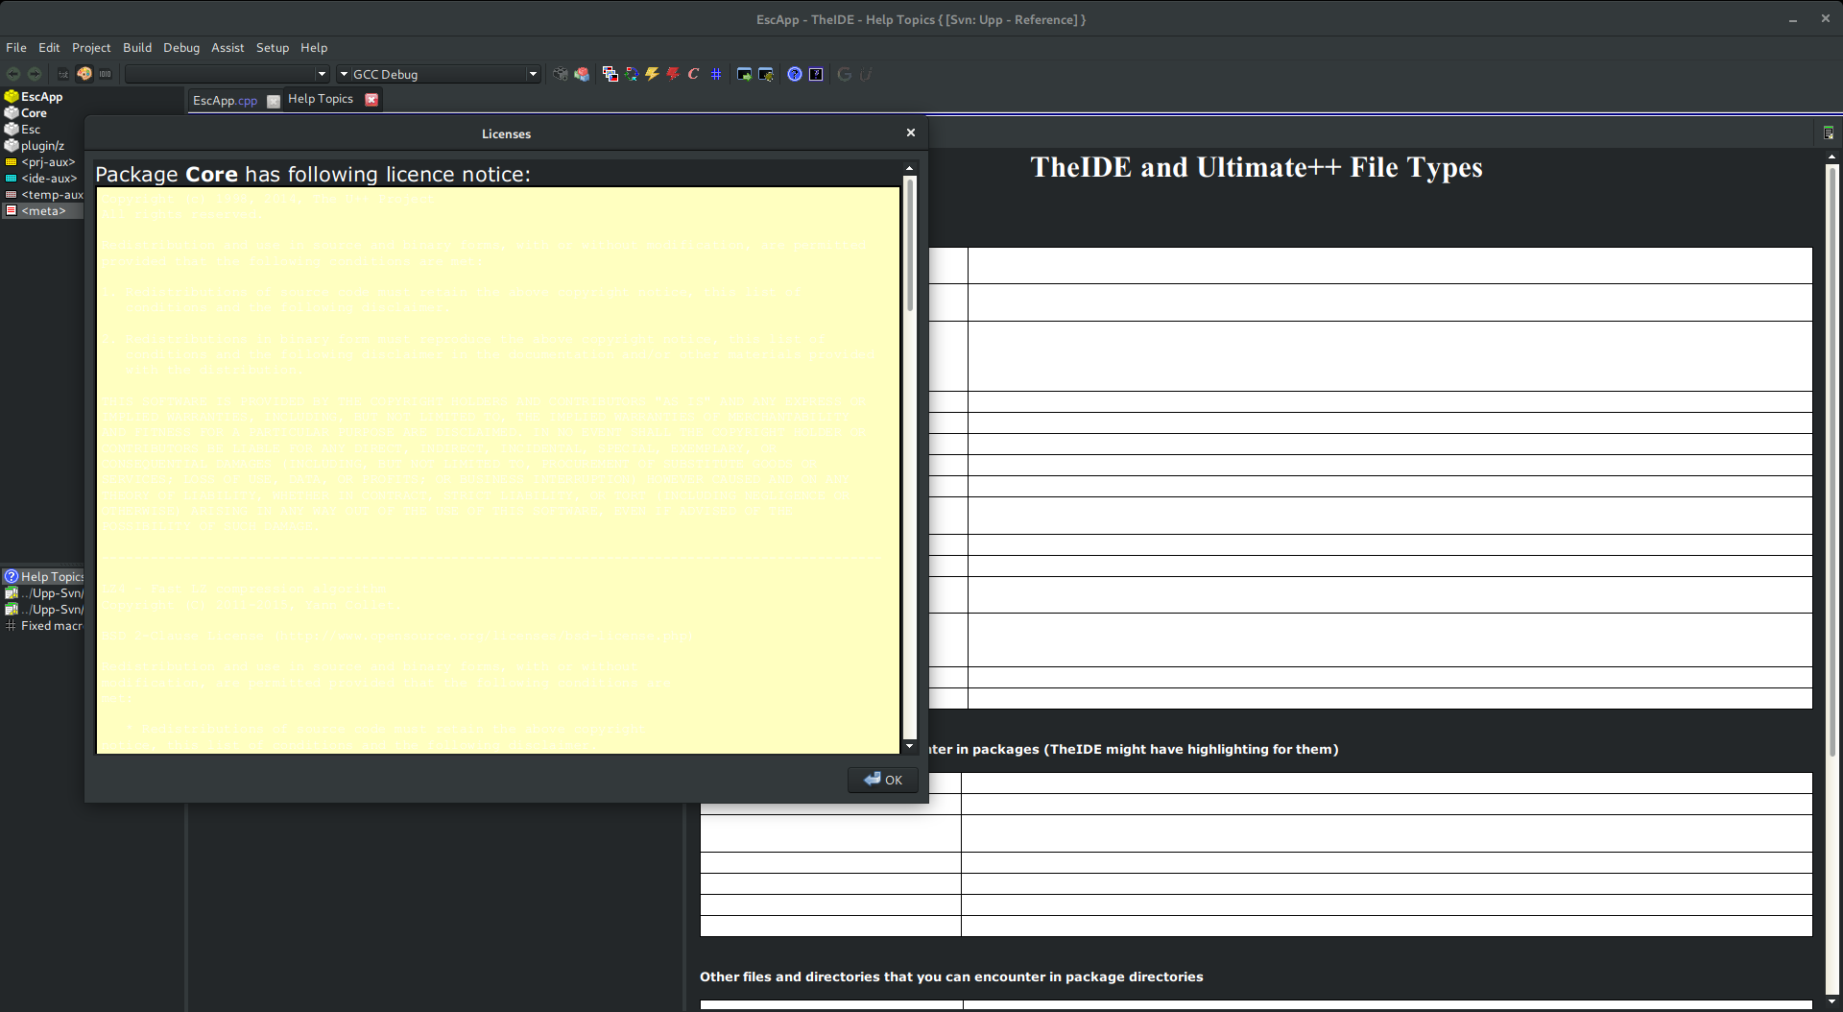This screenshot has height=1012, width=1843.
Task: Select the plugin/z package
Action: click(42, 146)
